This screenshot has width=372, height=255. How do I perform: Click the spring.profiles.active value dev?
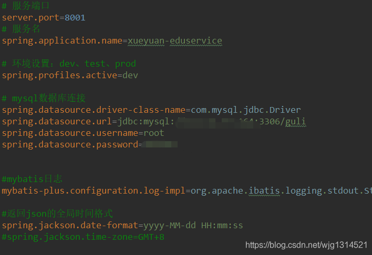(x=130, y=76)
